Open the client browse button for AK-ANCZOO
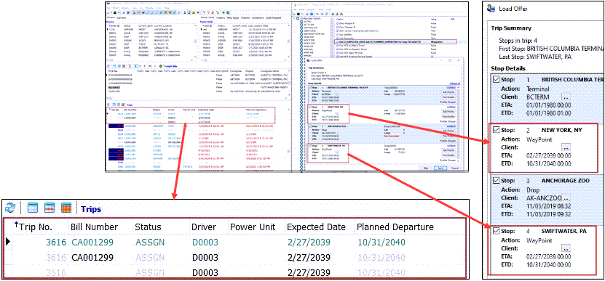 pos(566,197)
